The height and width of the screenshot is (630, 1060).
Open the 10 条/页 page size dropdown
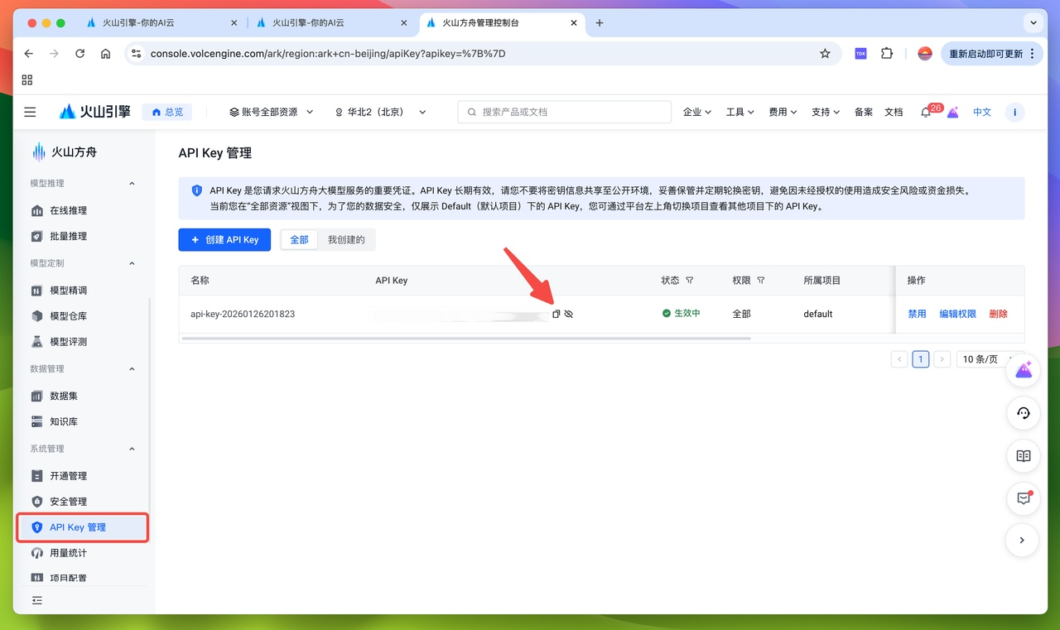(980, 358)
